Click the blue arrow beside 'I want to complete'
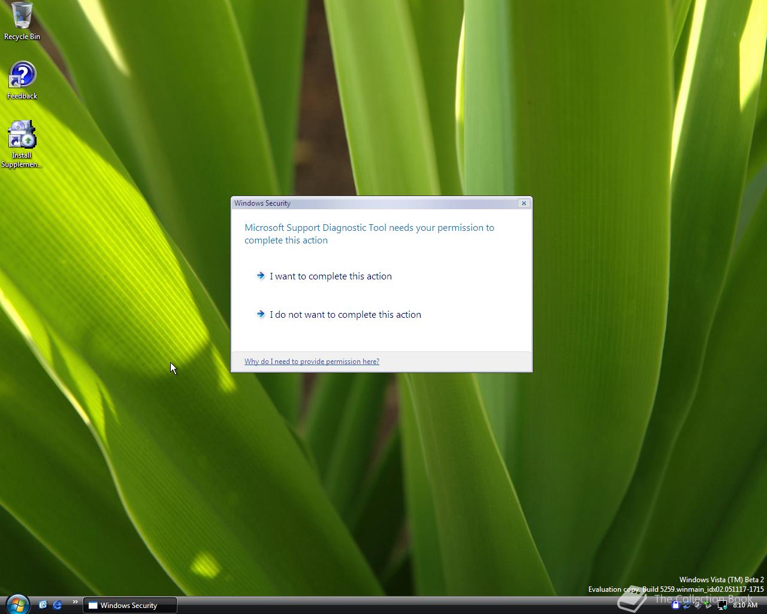767x614 pixels. coord(261,276)
